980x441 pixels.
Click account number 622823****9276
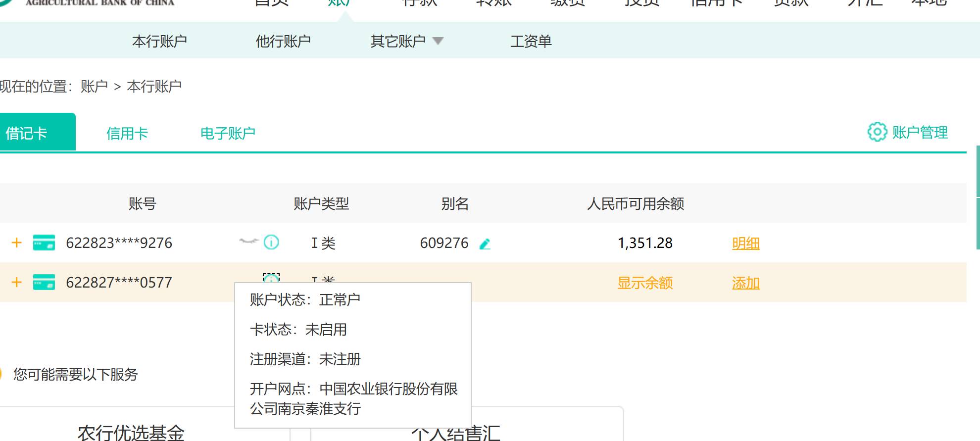pyautogui.click(x=119, y=243)
